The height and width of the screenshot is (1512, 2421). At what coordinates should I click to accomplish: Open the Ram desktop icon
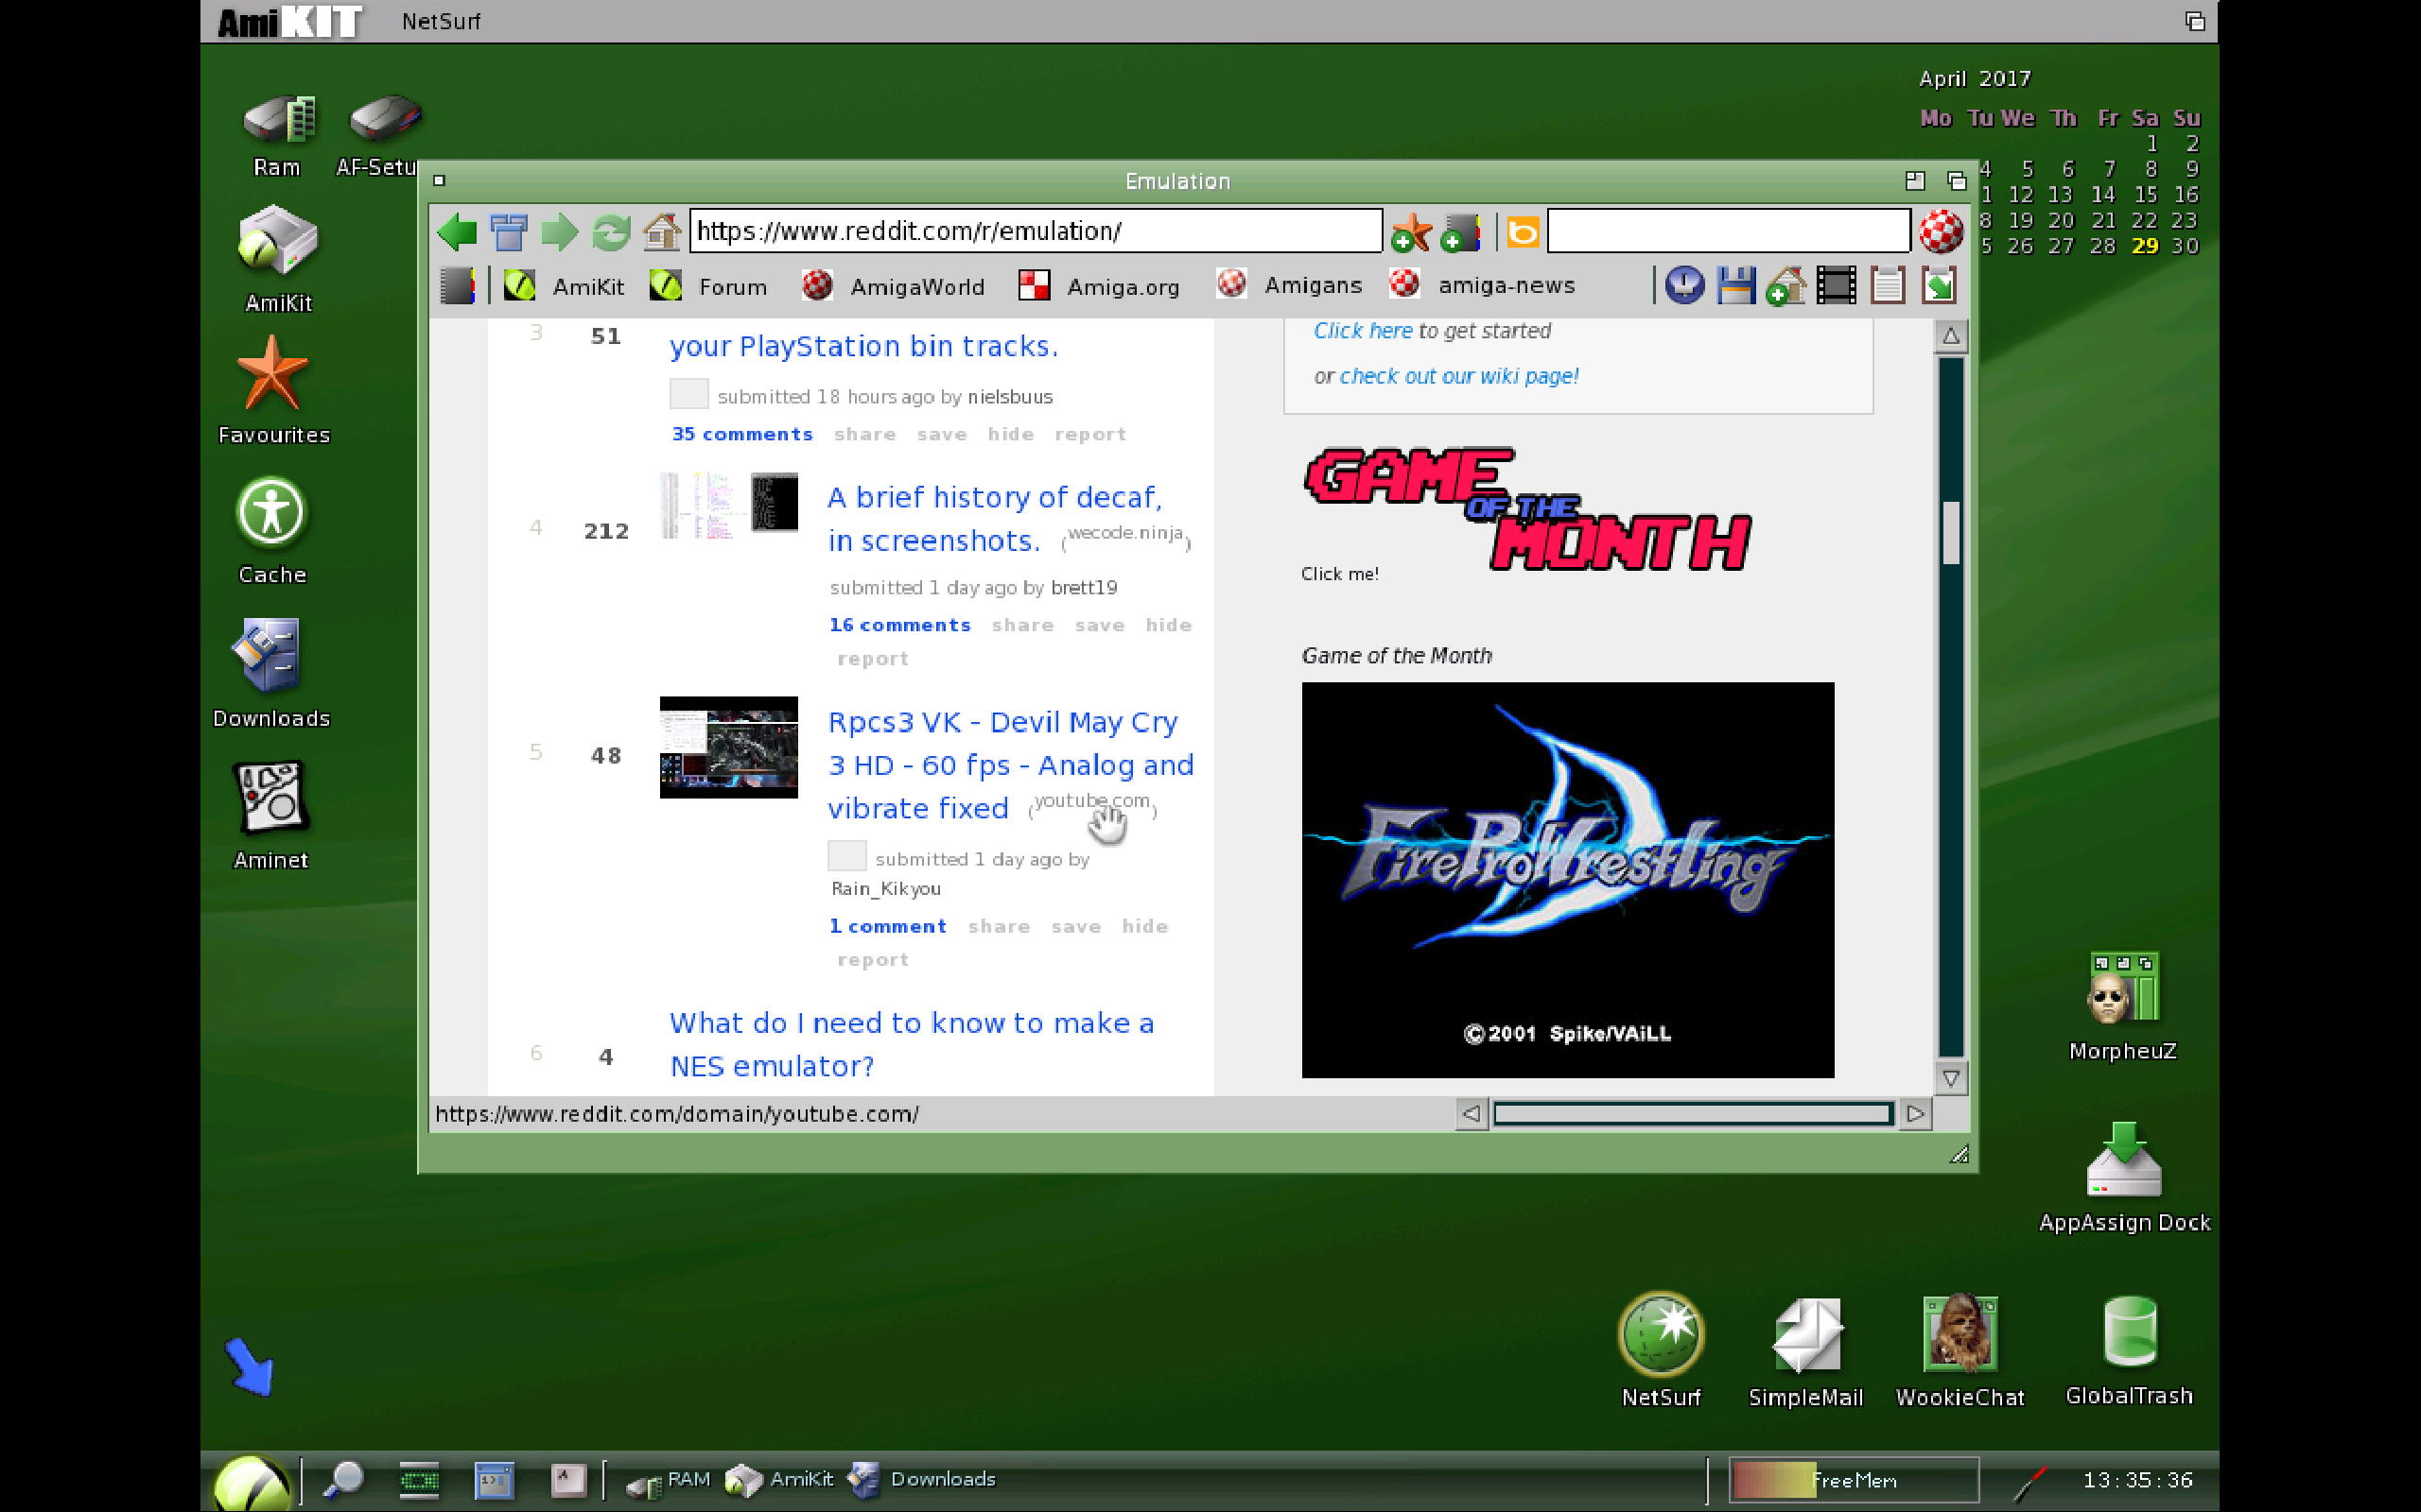(x=277, y=136)
